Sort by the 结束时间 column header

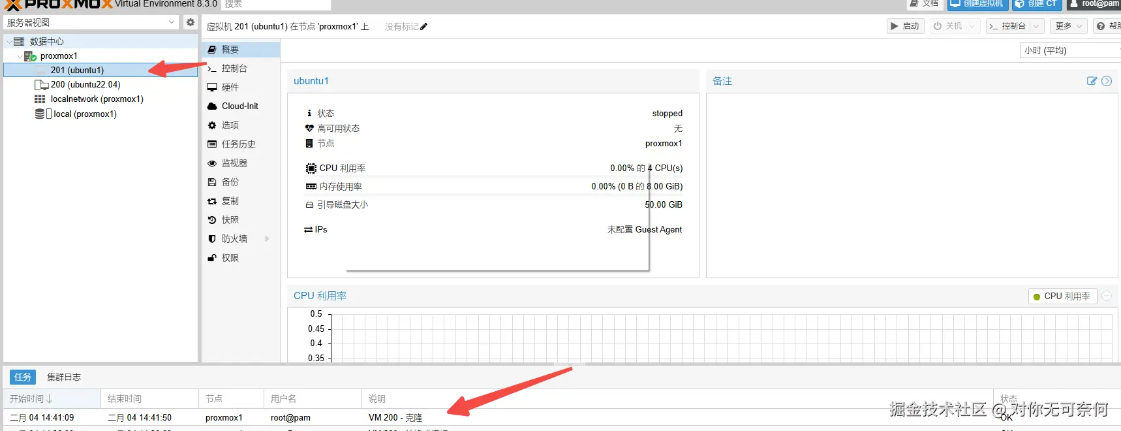[150, 399]
